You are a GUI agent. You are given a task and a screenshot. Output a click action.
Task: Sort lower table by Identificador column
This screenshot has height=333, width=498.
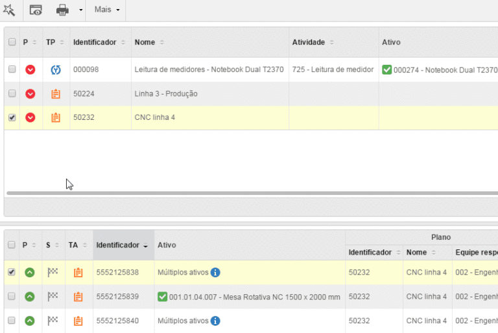122,246
